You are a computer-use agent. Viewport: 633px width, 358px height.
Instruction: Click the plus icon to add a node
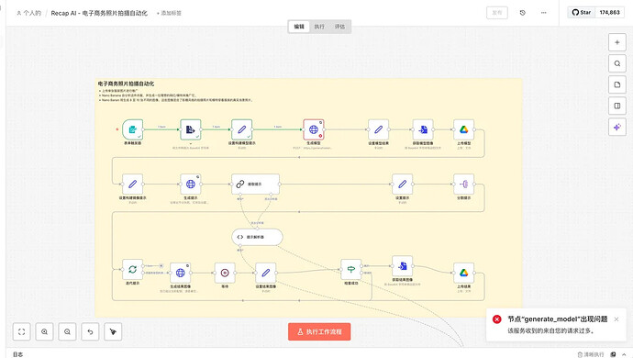pos(617,42)
